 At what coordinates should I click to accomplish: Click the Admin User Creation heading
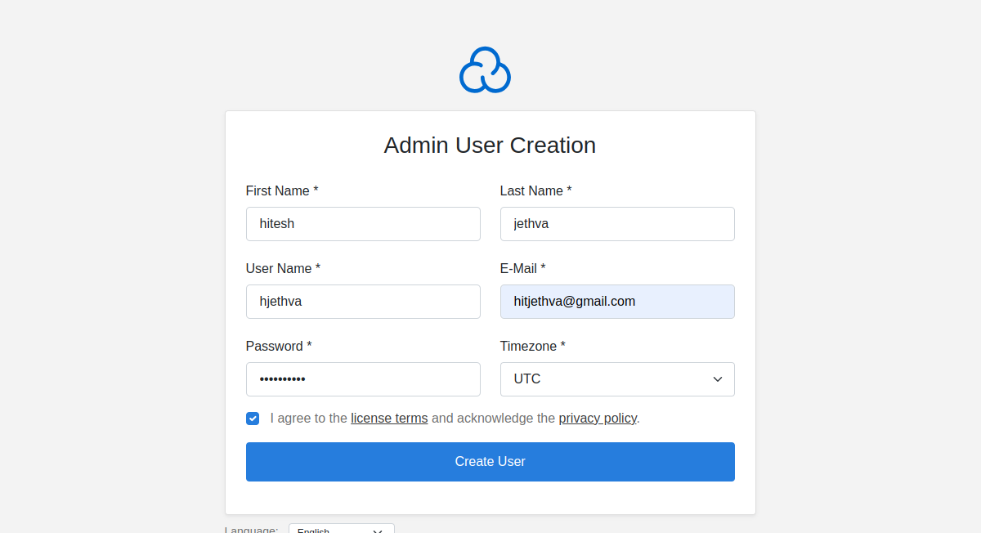490,146
